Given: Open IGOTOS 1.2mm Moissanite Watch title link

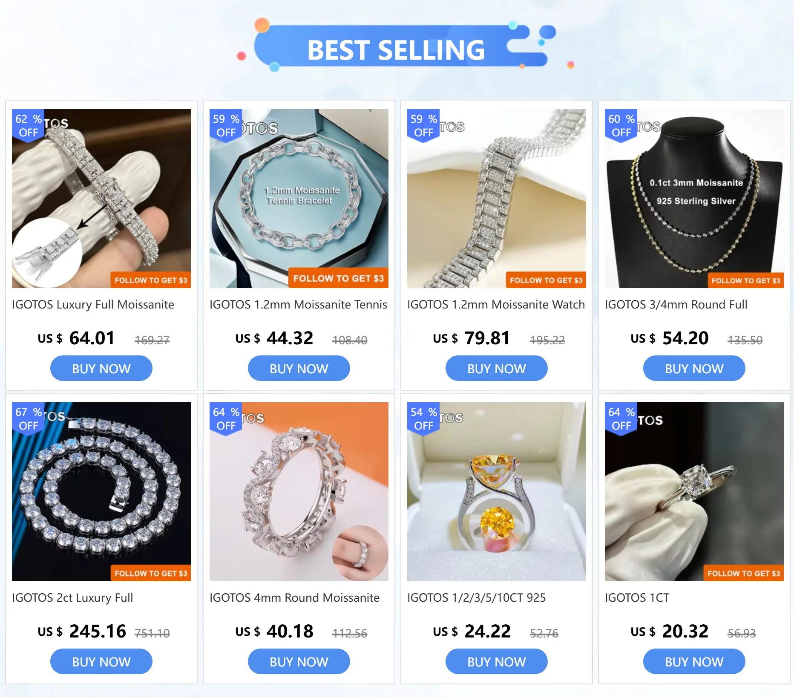Looking at the screenshot, I should tap(496, 305).
